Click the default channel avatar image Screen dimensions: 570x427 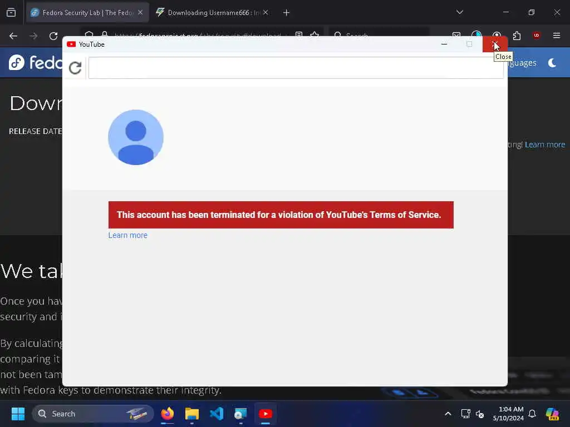tap(136, 137)
